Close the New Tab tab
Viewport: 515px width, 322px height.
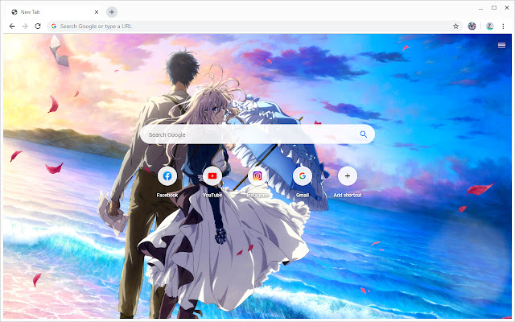pos(97,12)
